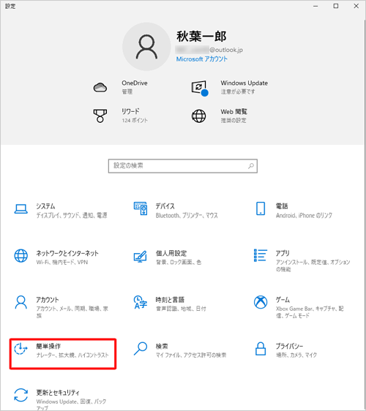
Task: Click the 電話 phone icon
Action: (261, 208)
